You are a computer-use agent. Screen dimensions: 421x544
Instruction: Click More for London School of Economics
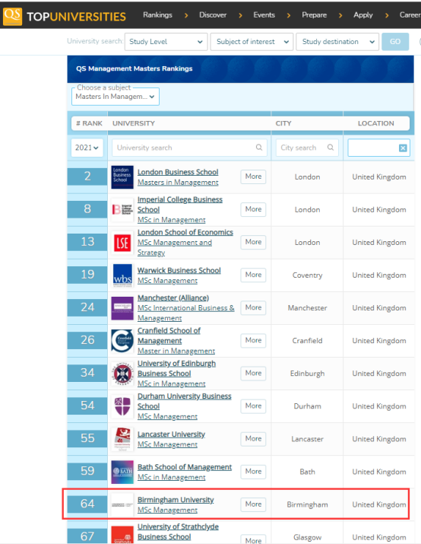point(253,242)
